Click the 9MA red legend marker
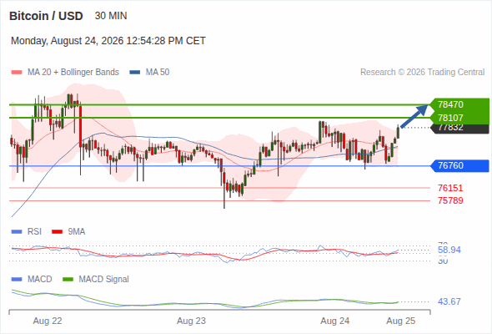Image resolution: width=492 pixels, height=334 pixels. tap(57, 232)
